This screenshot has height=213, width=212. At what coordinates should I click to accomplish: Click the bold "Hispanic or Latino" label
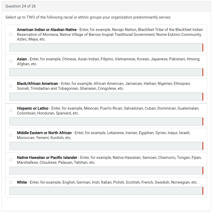tap(32, 108)
